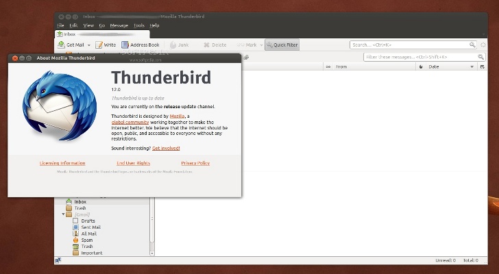Click the 'Total: 0' status bar text
Screen dimensions: 499x274
(x=470, y=260)
